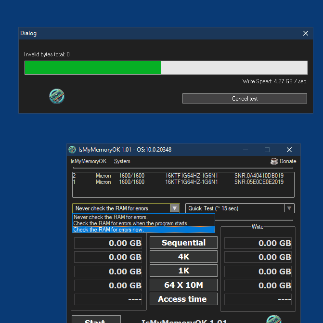Close the IsMyMemoryOK main window
Viewport: 323px width, 323px height.
click(x=289, y=150)
